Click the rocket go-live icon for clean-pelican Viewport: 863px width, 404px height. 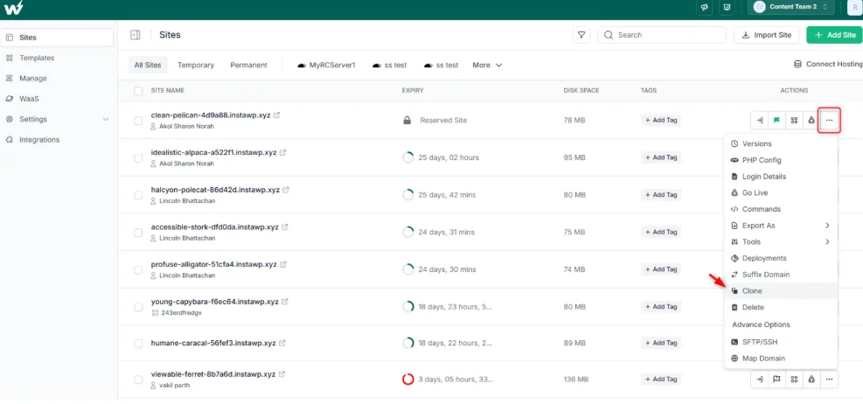[811, 120]
